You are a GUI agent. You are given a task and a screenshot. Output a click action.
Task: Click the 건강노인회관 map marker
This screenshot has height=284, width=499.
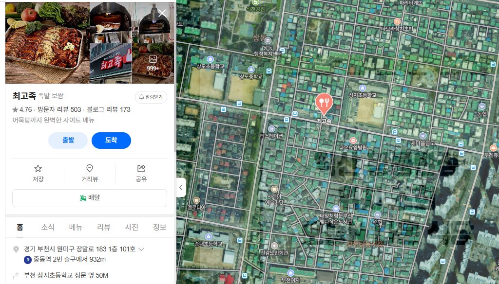(274, 246)
